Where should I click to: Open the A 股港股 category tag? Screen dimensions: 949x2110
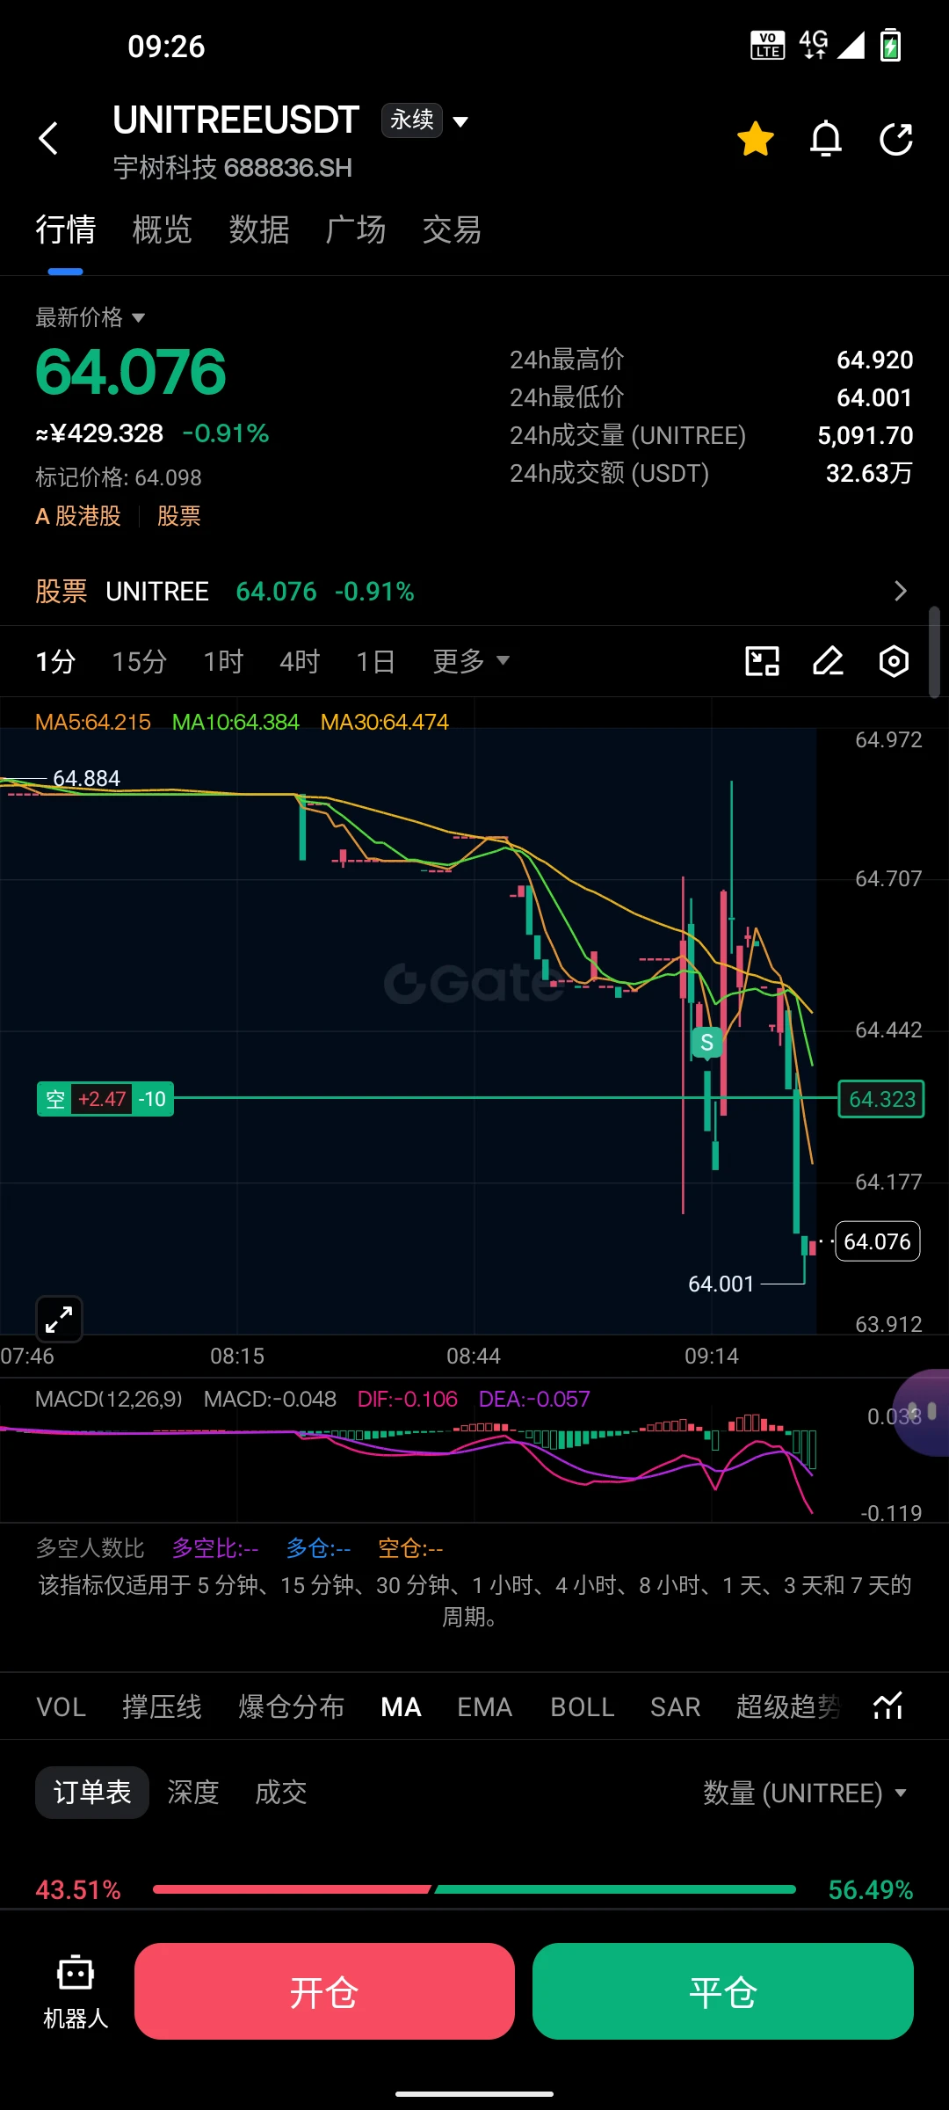point(78,516)
